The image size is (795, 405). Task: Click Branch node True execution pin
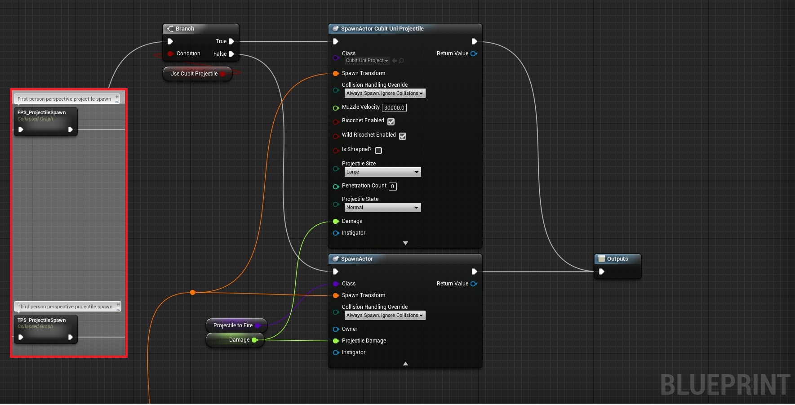point(231,41)
